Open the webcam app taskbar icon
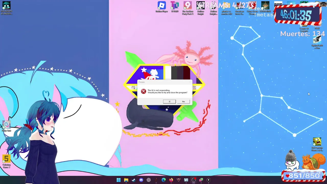The width and height of the screenshot is (327, 184). click(208, 180)
